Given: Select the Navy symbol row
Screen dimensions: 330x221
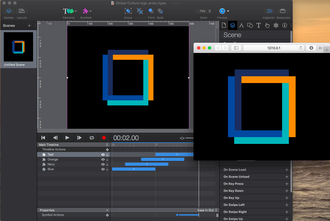Looking at the screenshot, I should click(74, 164).
